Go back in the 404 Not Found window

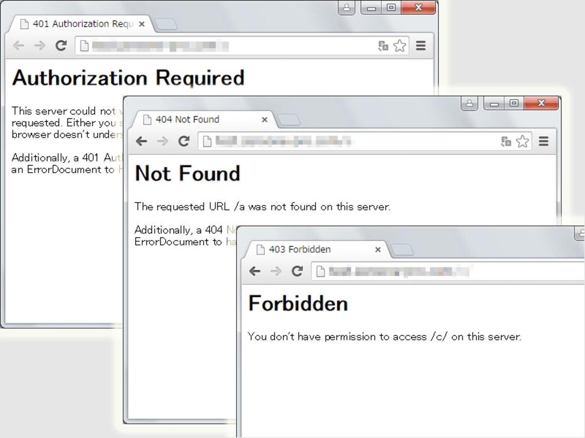(x=141, y=141)
